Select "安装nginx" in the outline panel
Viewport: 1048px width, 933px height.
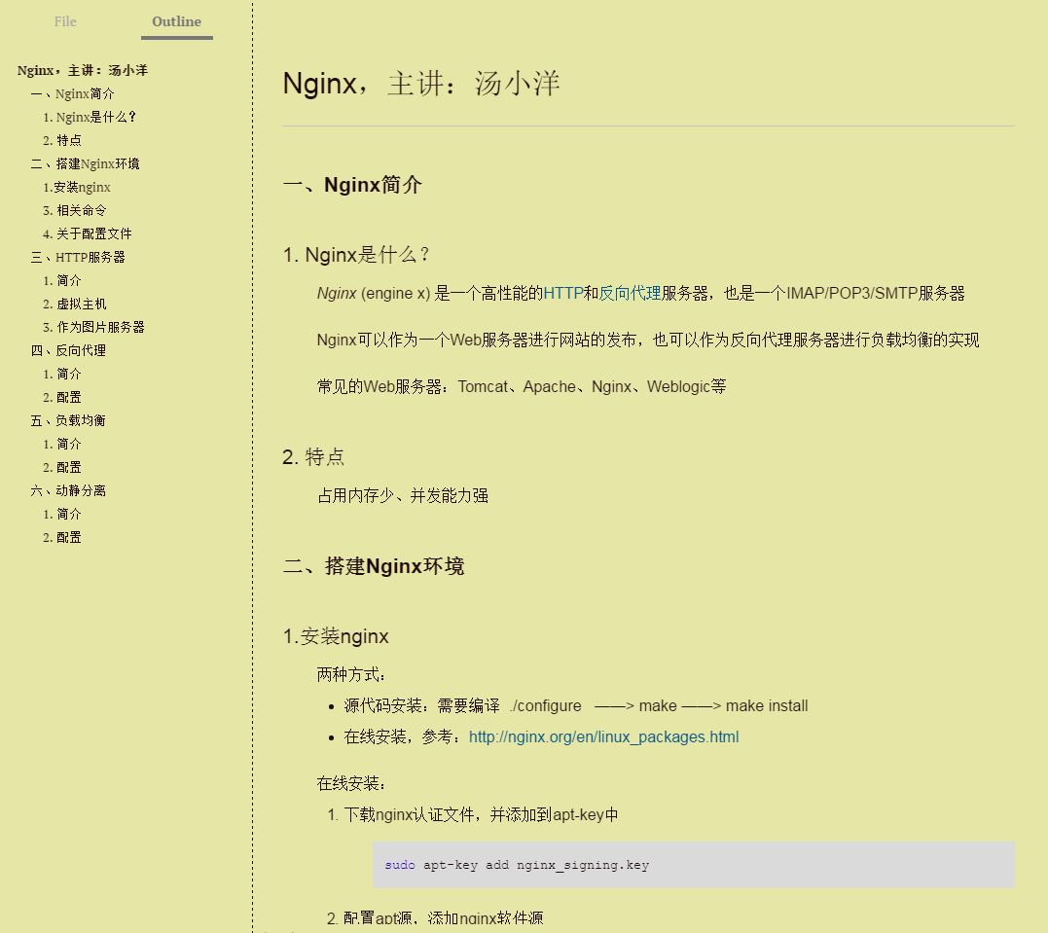point(76,186)
